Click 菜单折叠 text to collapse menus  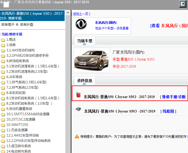pyautogui.click(x=27, y=25)
